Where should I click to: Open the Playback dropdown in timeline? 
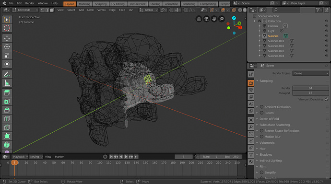[20, 157]
